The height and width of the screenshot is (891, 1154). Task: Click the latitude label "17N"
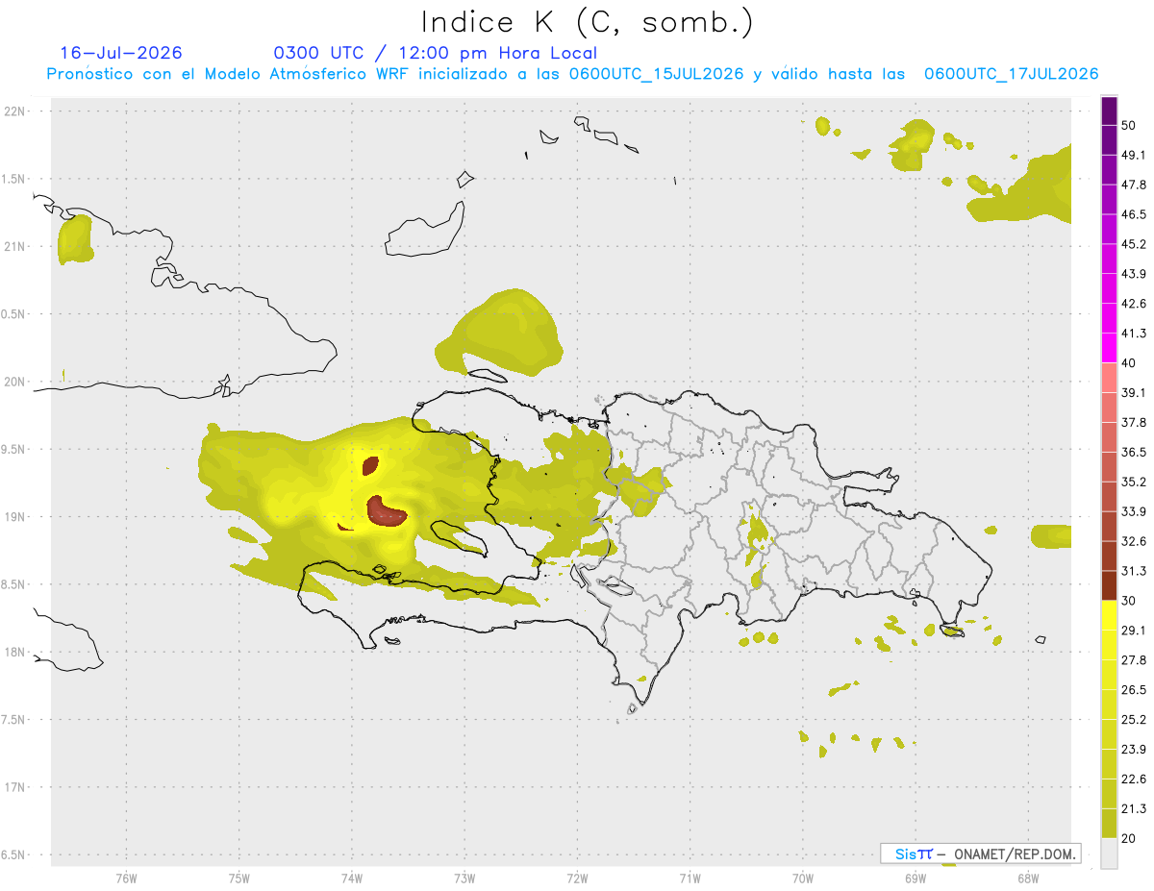click(x=16, y=787)
